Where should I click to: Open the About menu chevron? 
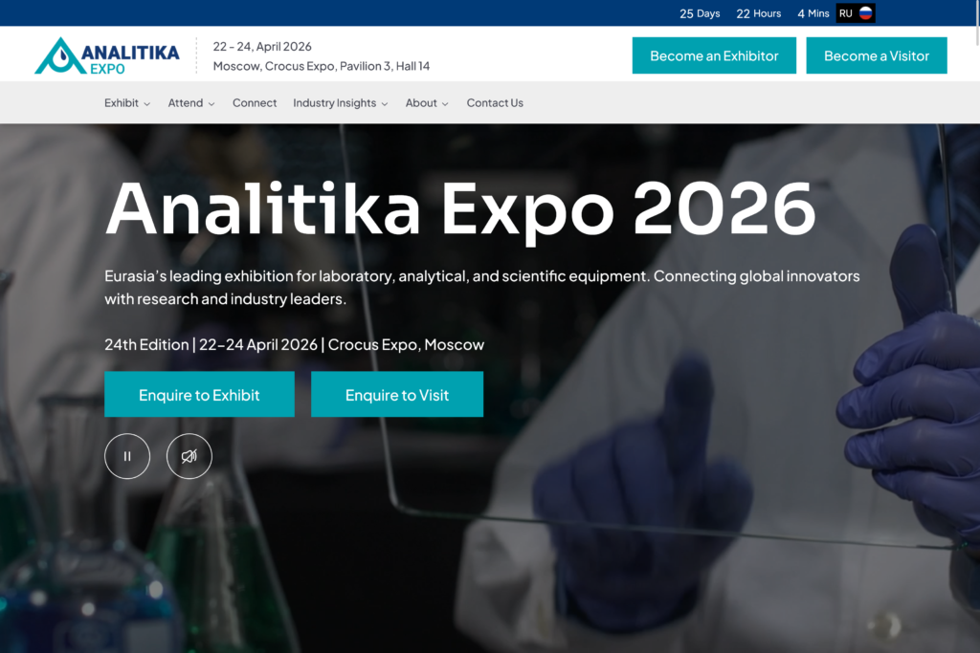(x=445, y=103)
